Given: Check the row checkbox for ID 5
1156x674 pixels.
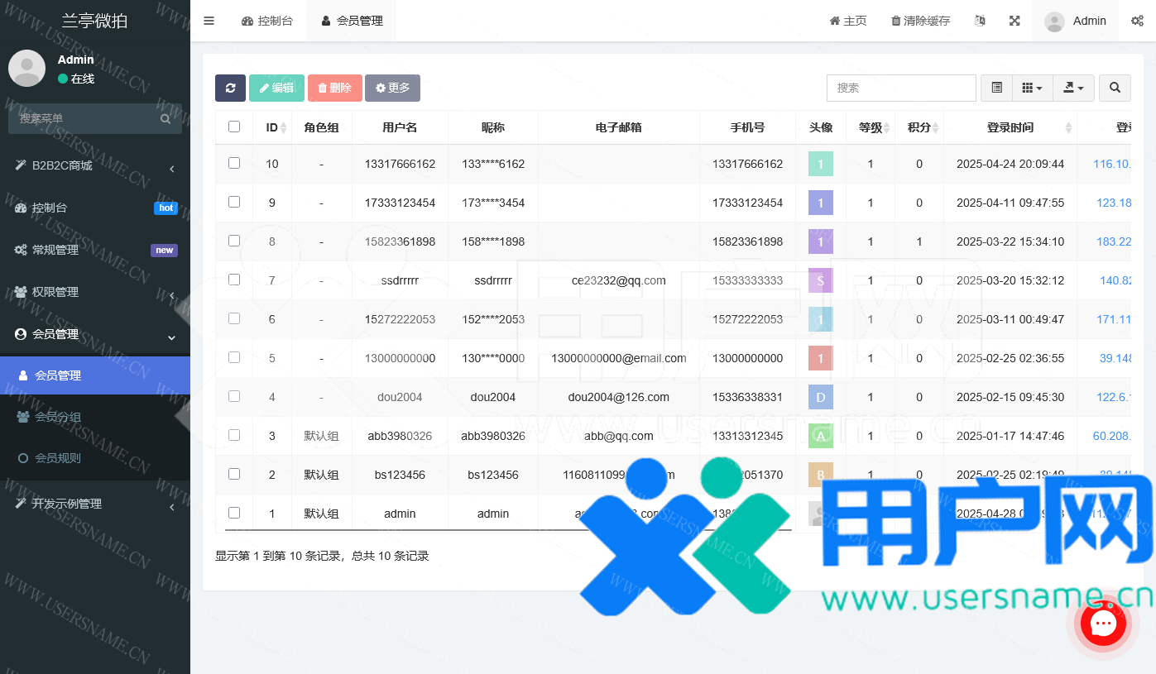Looking at the screenshot, I should 234,357.
